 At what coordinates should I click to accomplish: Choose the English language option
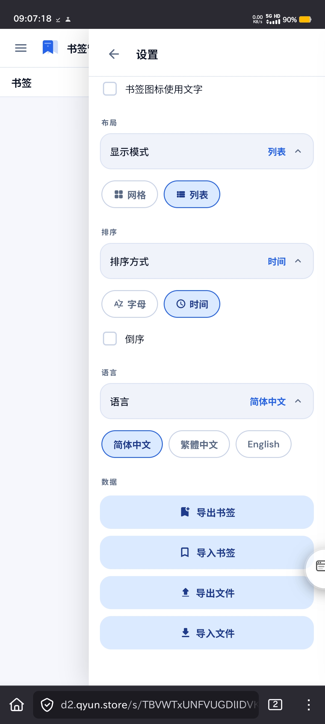(x=263, y=444)
